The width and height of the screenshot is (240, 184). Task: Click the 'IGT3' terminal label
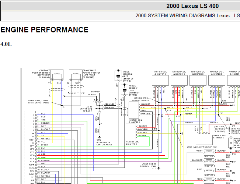[32, 152]
